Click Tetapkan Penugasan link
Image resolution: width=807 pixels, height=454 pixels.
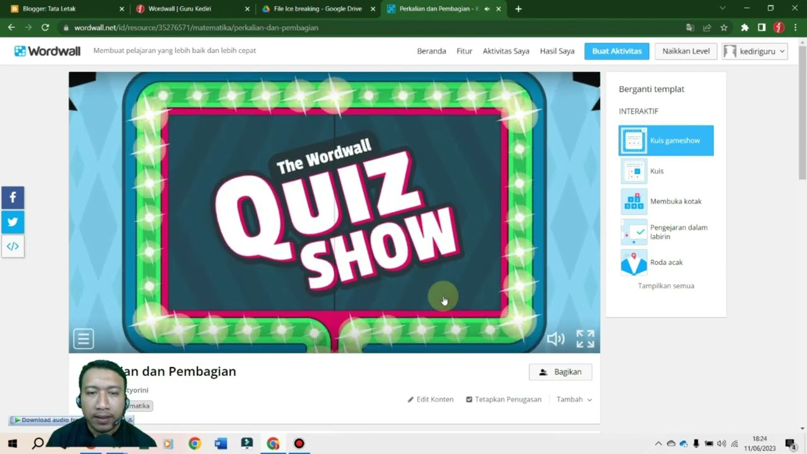(504, 399)
